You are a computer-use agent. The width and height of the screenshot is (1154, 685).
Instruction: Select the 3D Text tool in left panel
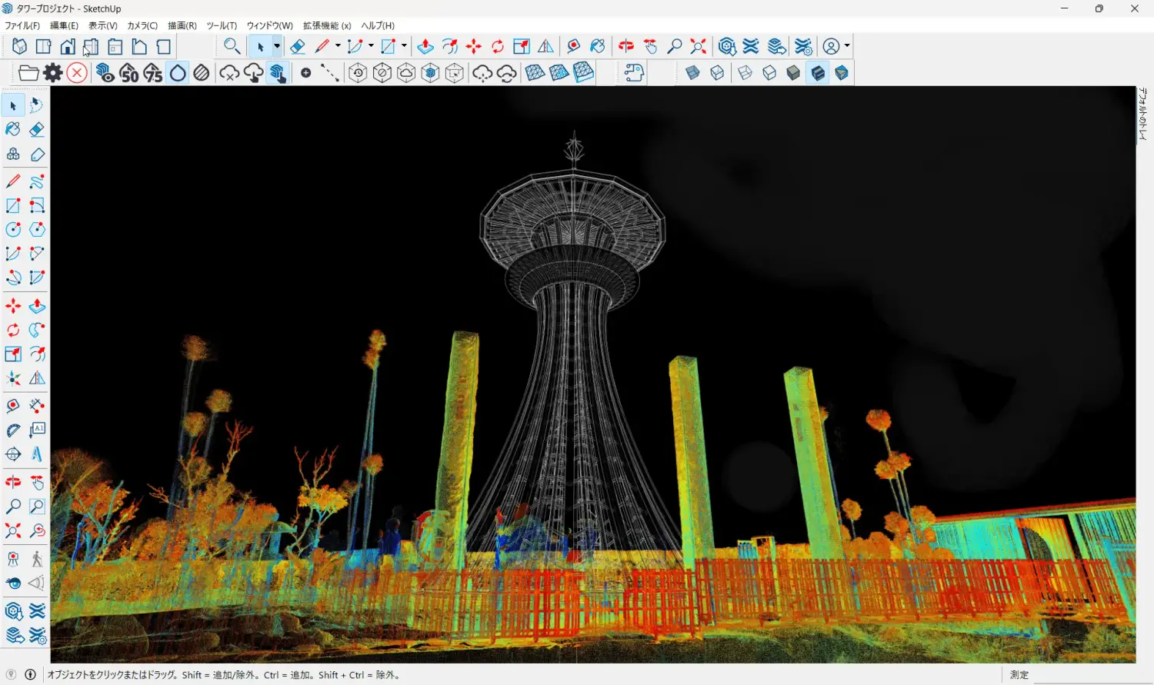37,454
